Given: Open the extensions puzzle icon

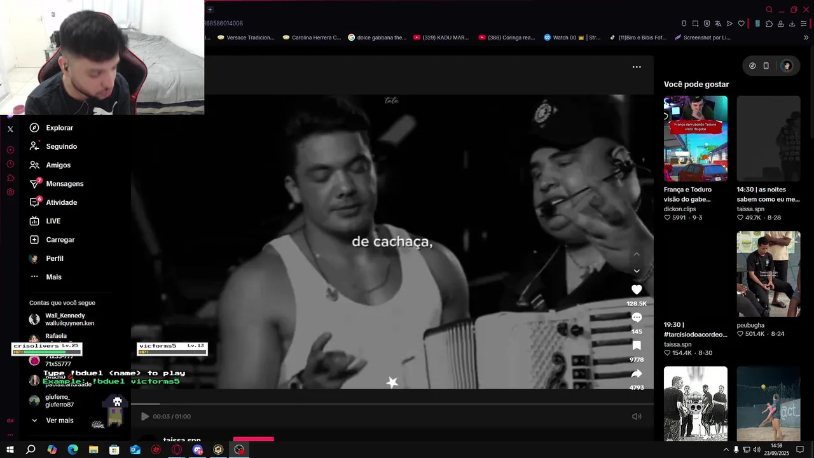Looking at the screenshot, I should (x=769, y=24).
